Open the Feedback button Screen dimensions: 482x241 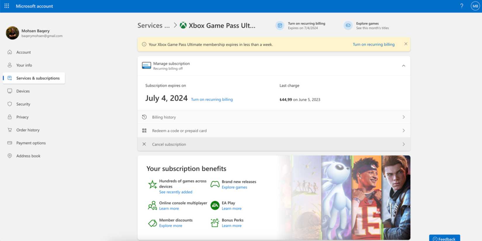[x=444, y=238]
